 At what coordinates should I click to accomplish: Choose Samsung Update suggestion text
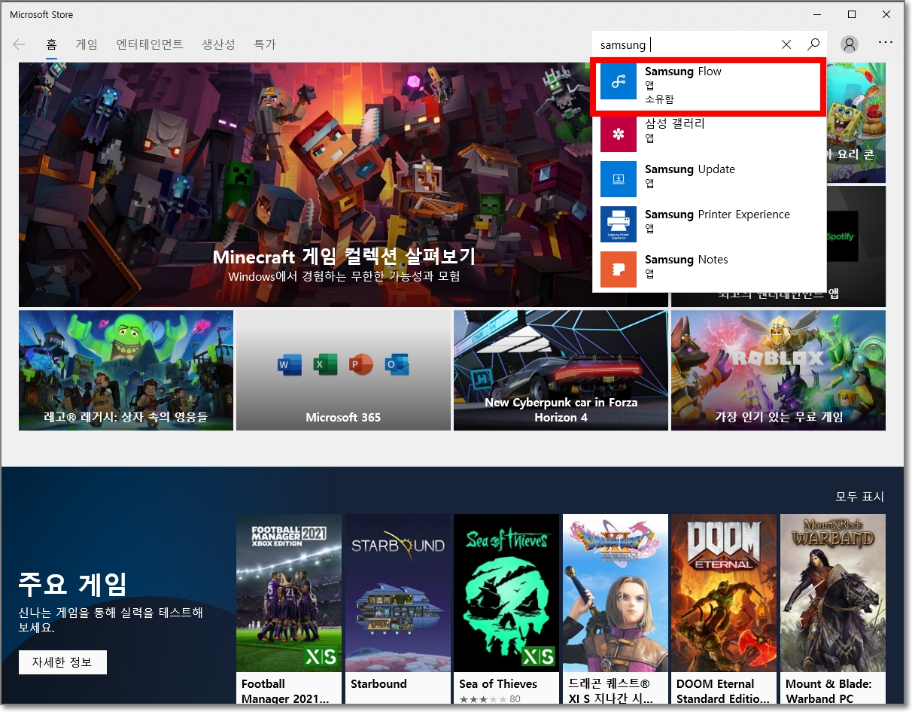click(x=690, y=169)
